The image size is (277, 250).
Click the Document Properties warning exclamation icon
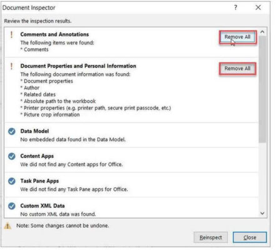point(11,66)
